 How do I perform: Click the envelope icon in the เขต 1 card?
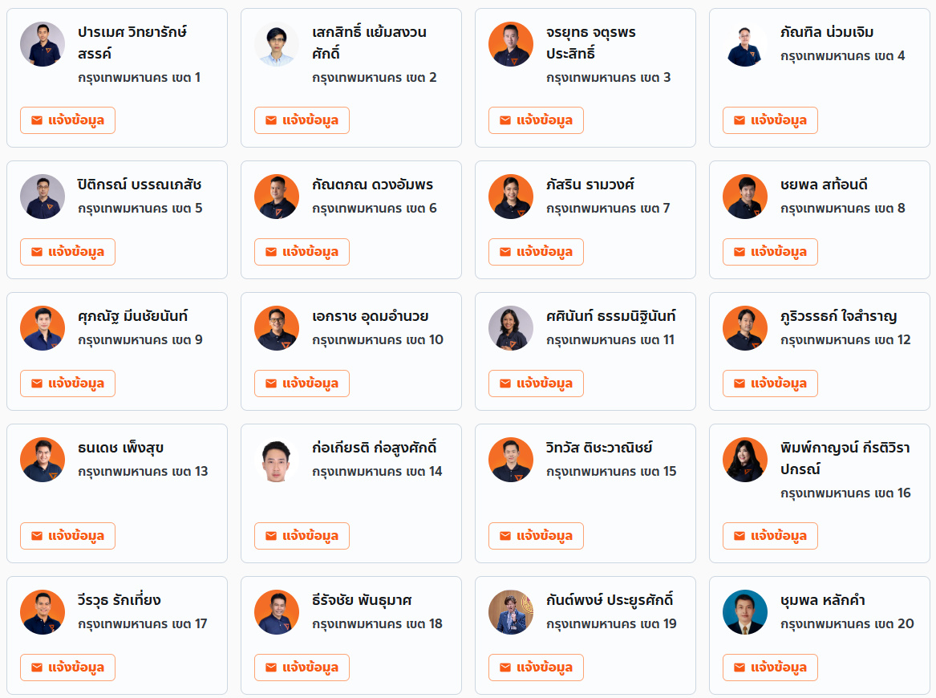37,120
